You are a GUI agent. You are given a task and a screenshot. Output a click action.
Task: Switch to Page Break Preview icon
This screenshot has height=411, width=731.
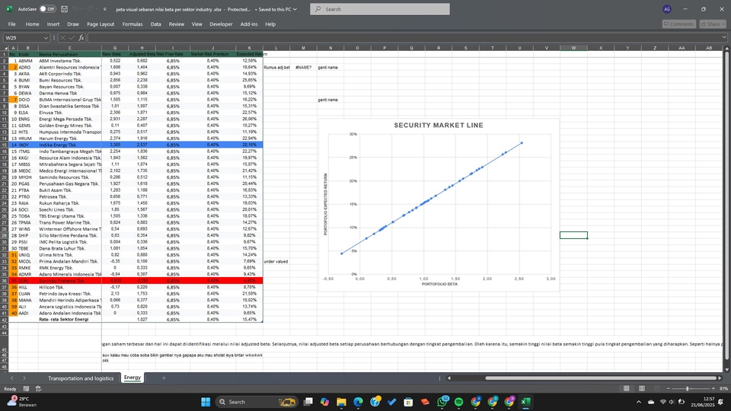tap(657, 389)
